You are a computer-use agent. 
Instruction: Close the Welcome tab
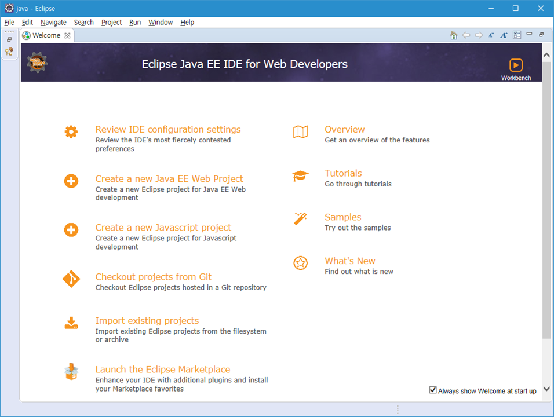point(67,36)
